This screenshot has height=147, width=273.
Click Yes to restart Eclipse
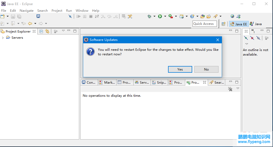(180, 69)
